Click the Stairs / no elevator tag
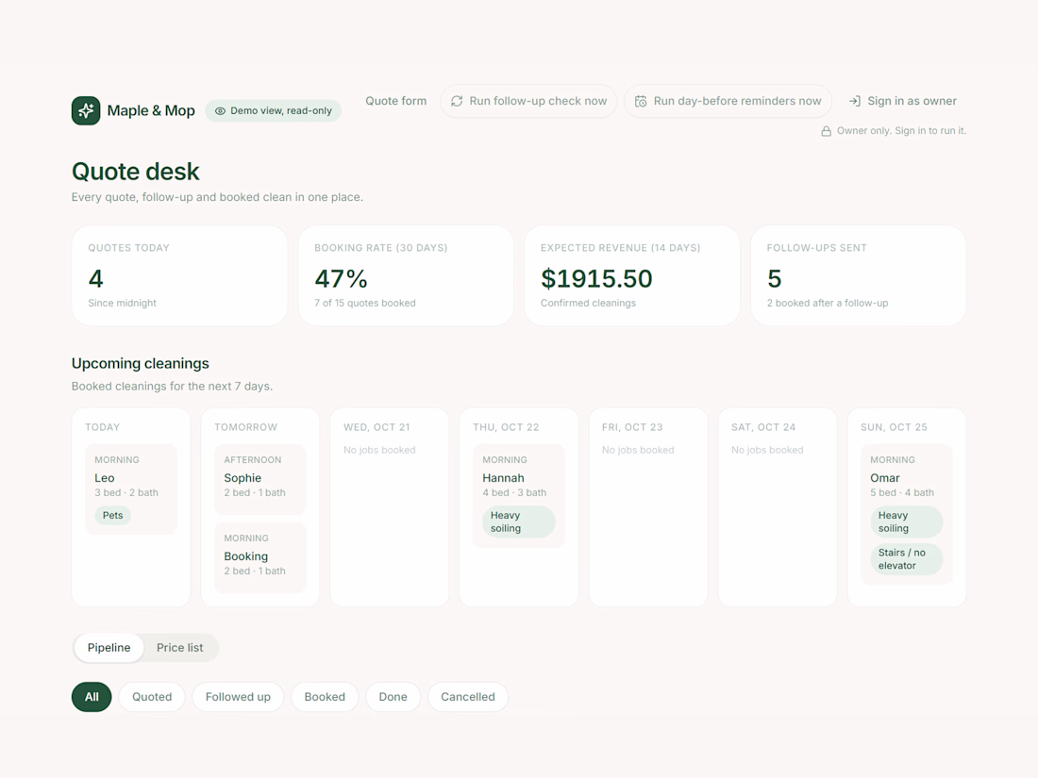Image resolution: width=1038 pixels, height=778 pixels. (907, 559)
